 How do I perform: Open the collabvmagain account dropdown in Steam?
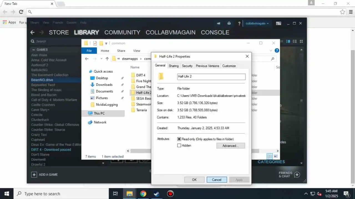coord(257,23)
